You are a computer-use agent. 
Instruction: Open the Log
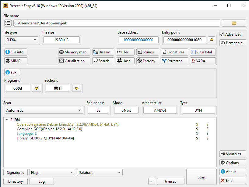coord(42,182)
